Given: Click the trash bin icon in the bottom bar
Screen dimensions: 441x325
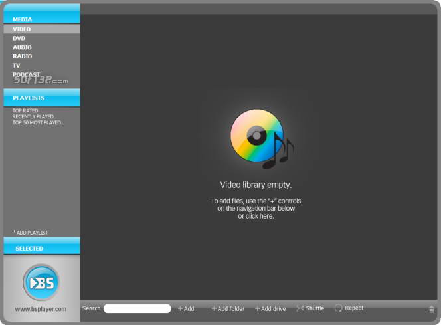Looking at the screenshot, I should pos(432,310).
